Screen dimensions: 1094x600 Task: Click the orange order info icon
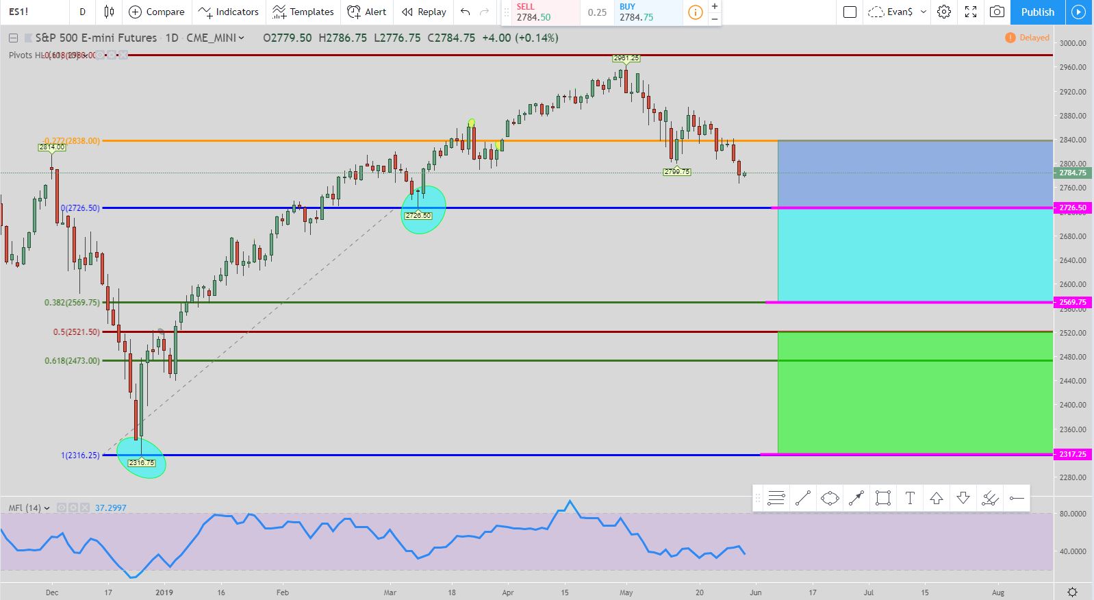pos(695,12)
